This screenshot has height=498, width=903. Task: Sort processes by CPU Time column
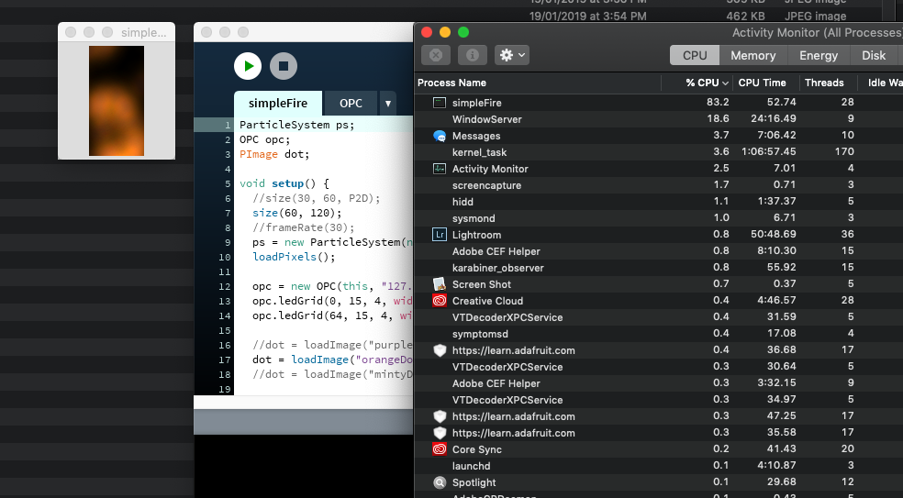pyautogui.click(x=762, y=83)
